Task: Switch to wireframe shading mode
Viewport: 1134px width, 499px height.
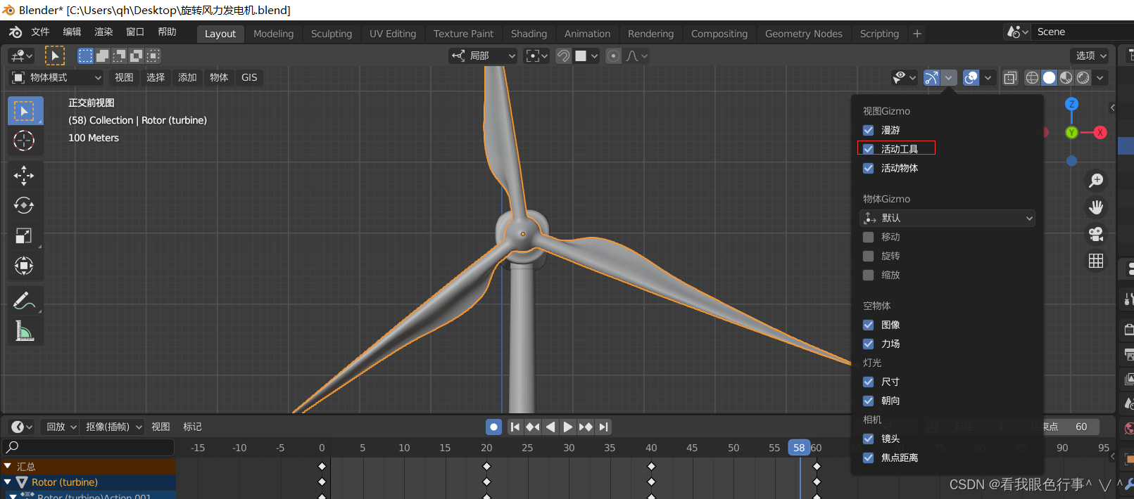Action: point(1032,77)
